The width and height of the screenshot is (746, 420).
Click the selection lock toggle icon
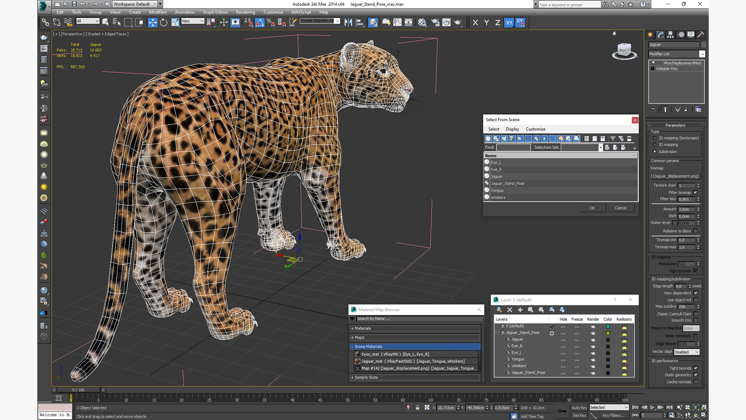(x=417, y=408)
